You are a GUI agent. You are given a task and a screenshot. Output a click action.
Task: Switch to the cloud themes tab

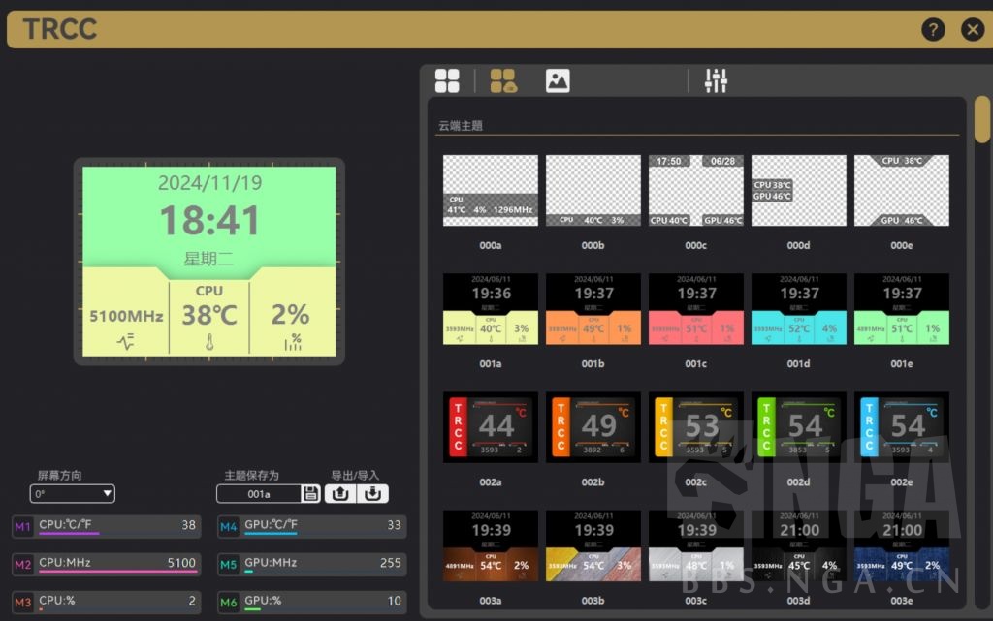click(503, 81)
